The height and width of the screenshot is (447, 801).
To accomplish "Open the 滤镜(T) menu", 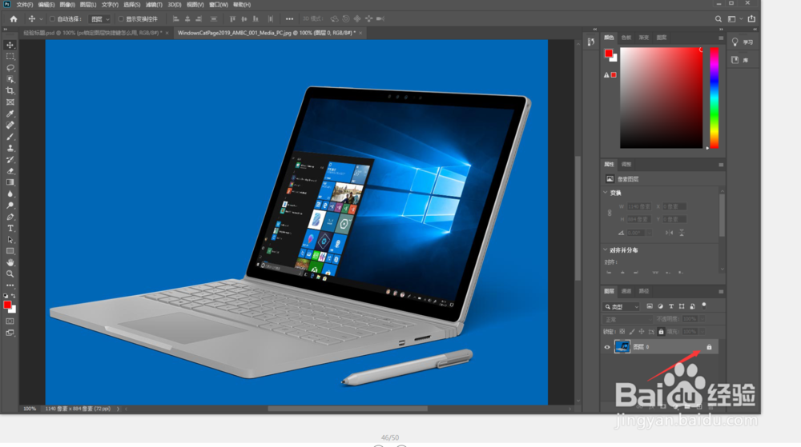I will [154, 5].
